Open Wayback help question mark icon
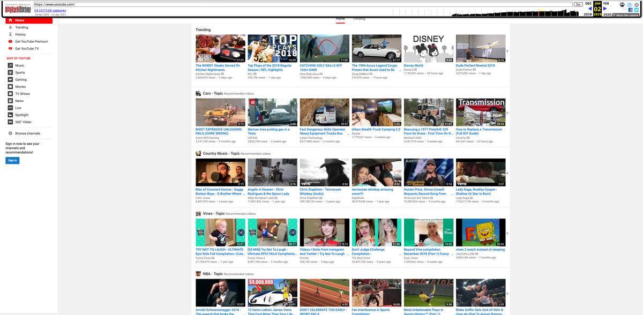 click(630, 4)
